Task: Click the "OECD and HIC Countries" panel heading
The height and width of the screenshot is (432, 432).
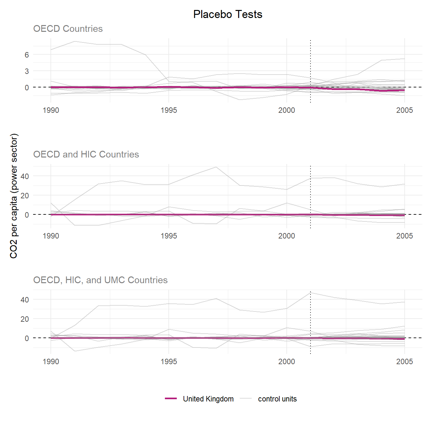Action: (86, 155)
